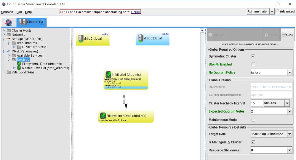Collapse the drbd: drbd-nfs tree node
This screenshot has height=160, width=296.
(x=8, y=43)
